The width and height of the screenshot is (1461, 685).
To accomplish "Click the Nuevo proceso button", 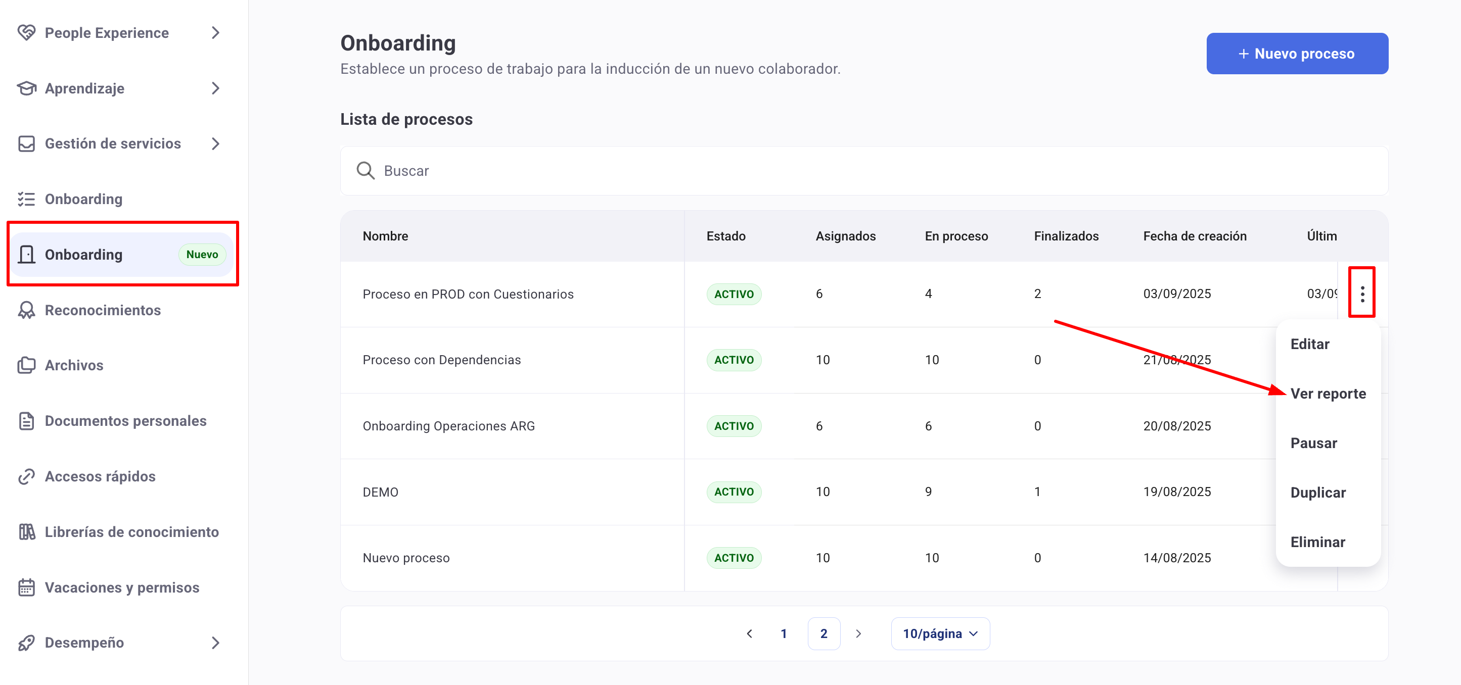I will tap(1297, 54).
